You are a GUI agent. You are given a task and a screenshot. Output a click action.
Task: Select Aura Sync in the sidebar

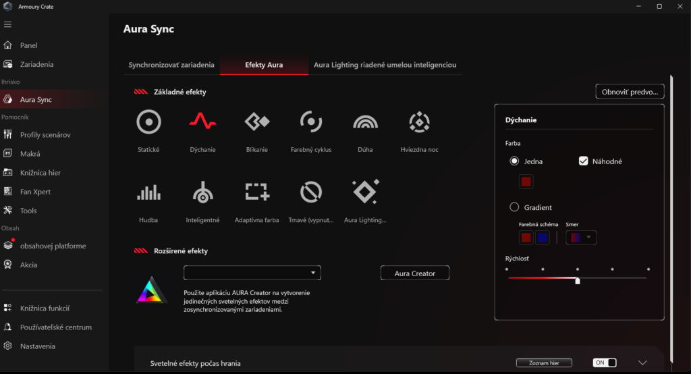54,99
